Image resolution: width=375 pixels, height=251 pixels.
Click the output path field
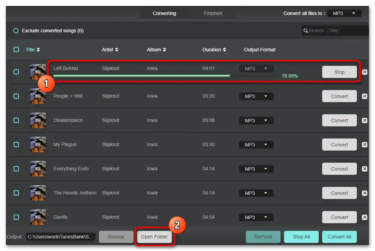tap(61, 237)
